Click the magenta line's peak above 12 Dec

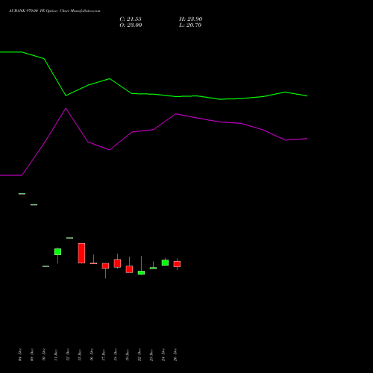click(66, 109)
